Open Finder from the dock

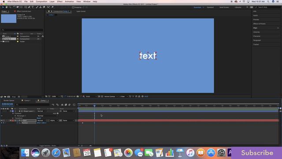[x=25, y=153]
